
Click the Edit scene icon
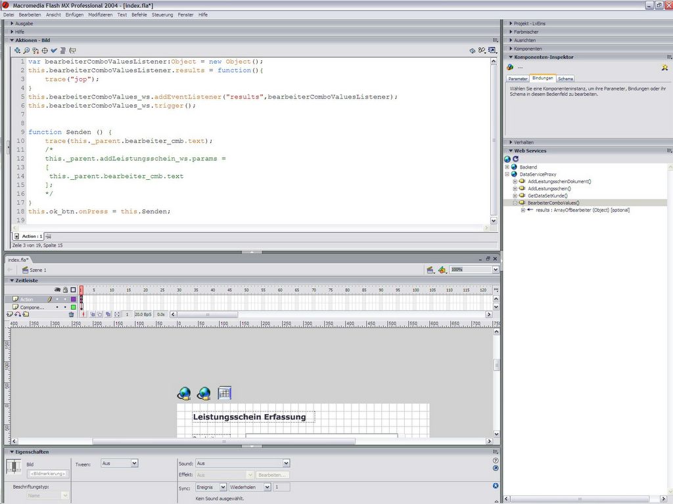coord(430,270)
